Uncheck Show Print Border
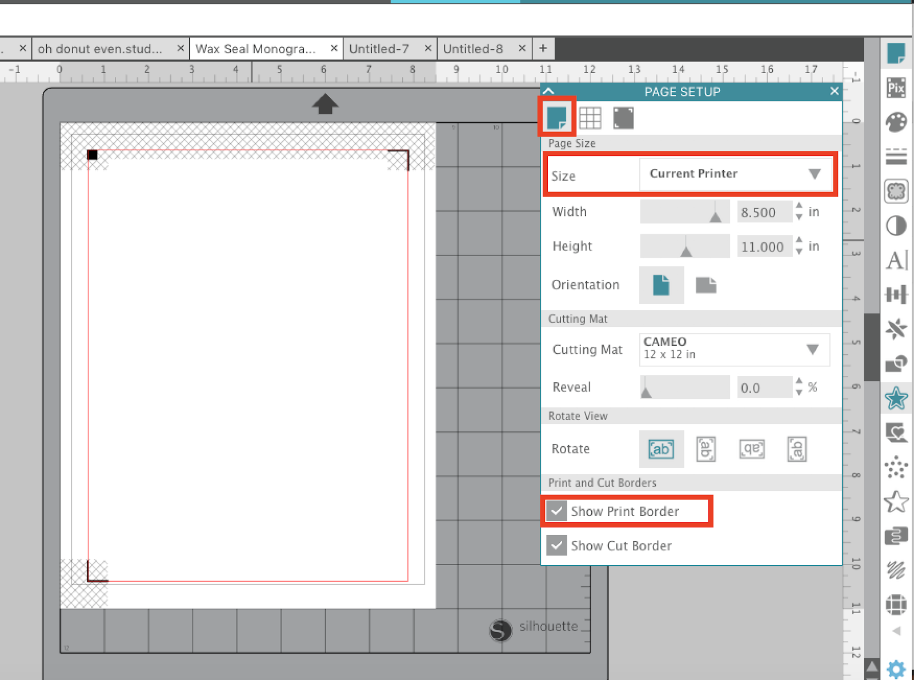Screen dimensions: 914x680 coord(557,511)
